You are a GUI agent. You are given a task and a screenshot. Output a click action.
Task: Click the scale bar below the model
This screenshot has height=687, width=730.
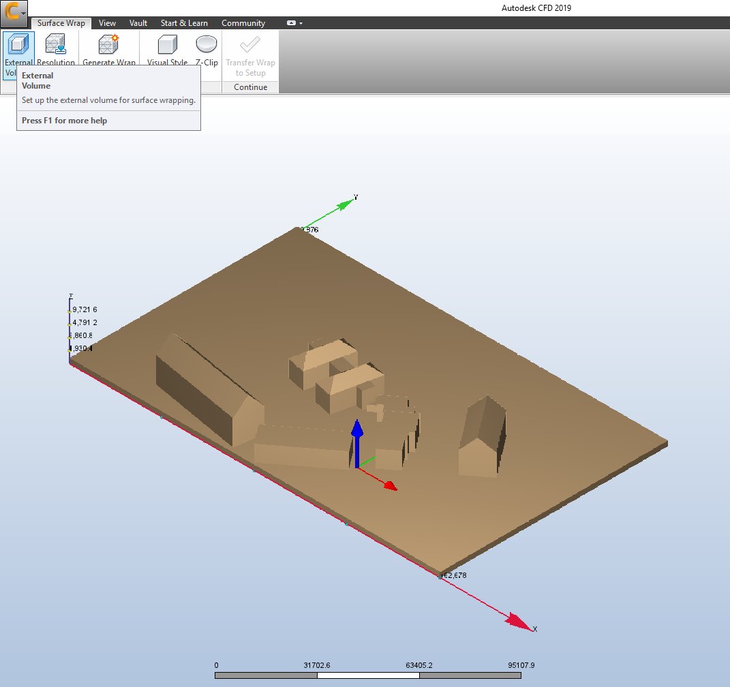tap(368, 675)
